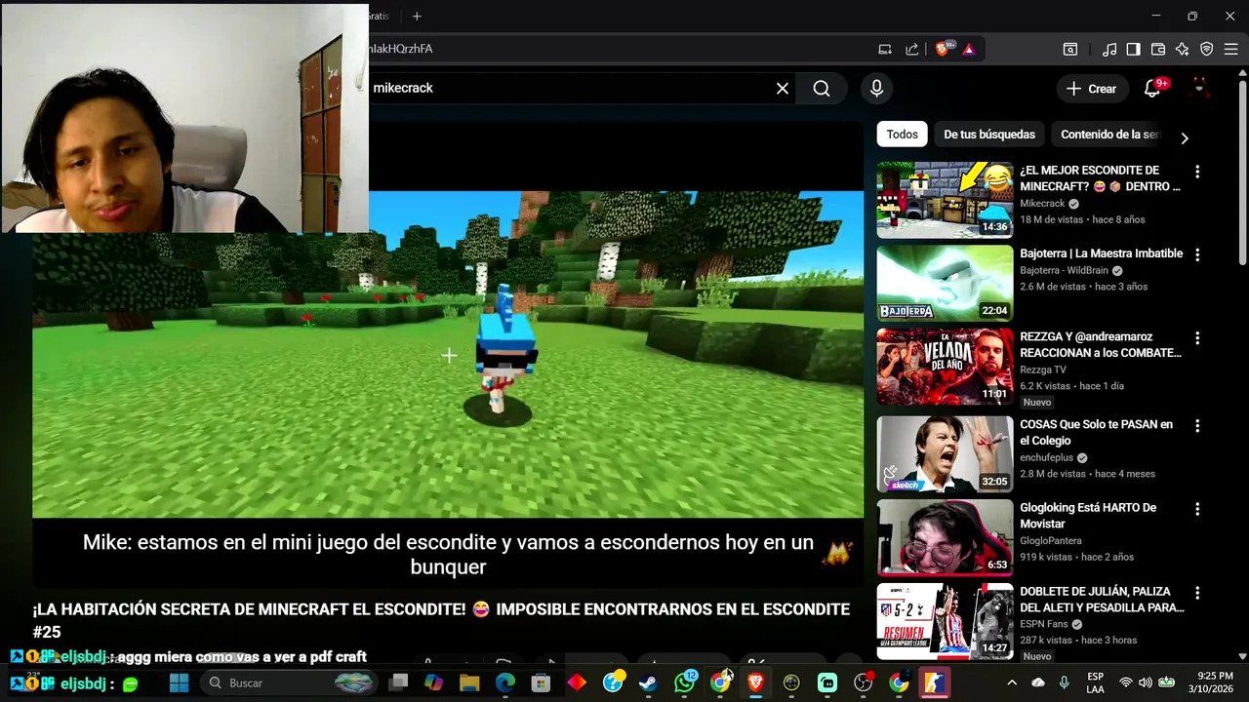Click the GlogloPantera channel name
This screenshot has height=702, width=1249.
click(x=1050, y=541)
